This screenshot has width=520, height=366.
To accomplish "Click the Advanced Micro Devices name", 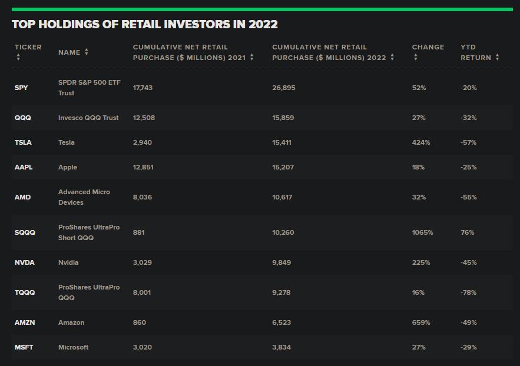I will tap(84, 197).
